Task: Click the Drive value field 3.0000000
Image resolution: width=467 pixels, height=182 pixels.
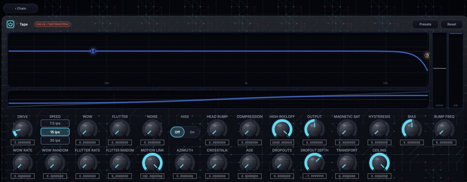Action: [22, 142]
